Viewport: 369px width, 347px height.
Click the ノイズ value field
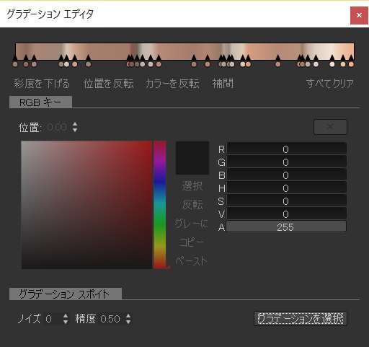coord(52,319)
